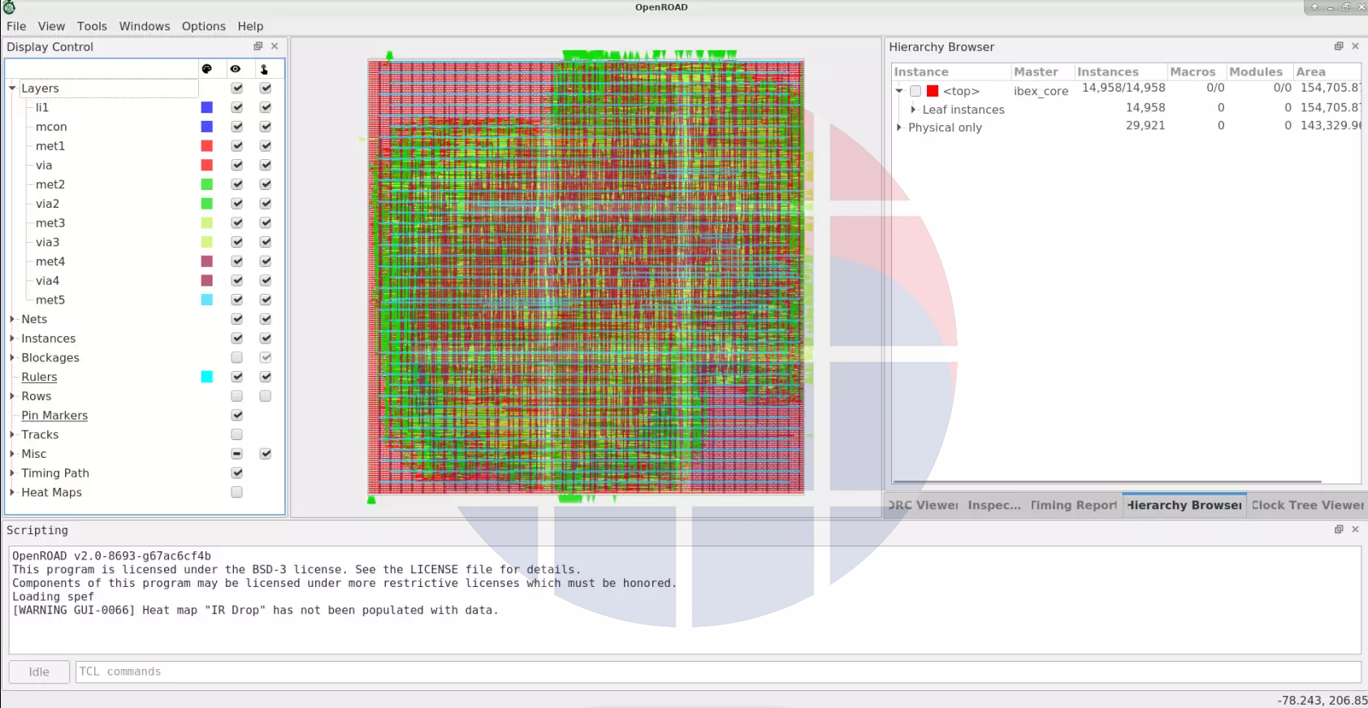Expand the Blockages tree group

12,357
